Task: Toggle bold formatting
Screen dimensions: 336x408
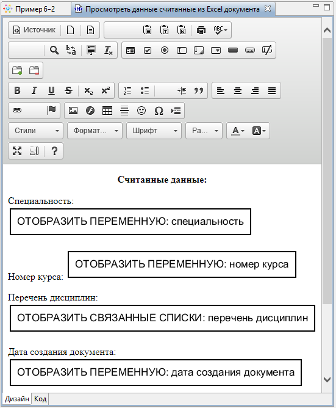Action: pyautogui.click(x=17, y=90)
